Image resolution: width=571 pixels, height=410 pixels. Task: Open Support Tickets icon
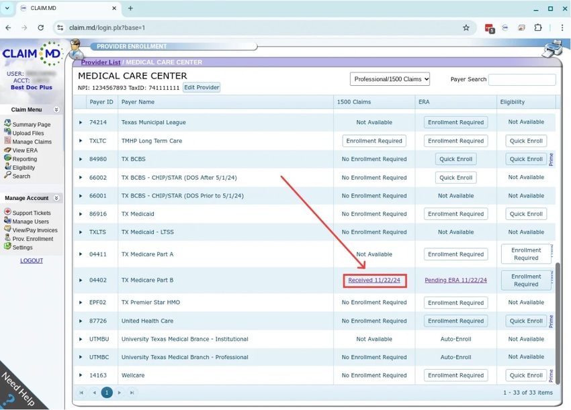7,212
